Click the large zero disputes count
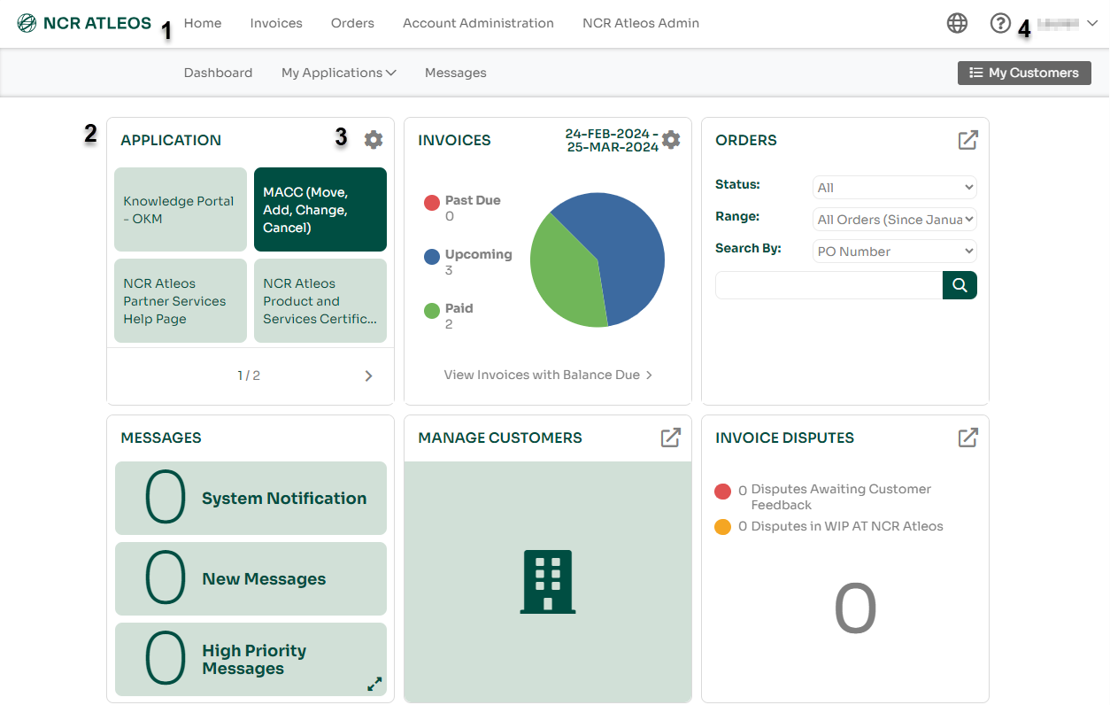 point(855,609)
